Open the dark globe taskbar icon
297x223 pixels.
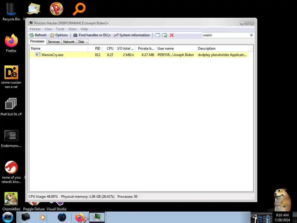[x=62, y=217]
